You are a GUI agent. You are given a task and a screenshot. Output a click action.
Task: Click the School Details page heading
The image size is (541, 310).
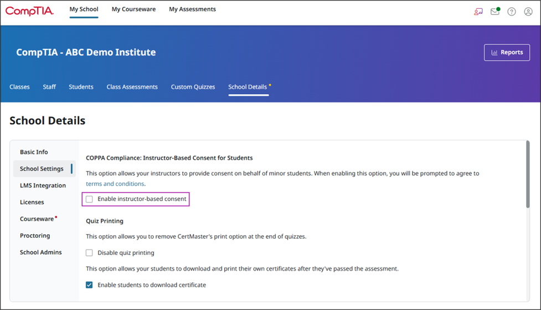coord(47,120)
